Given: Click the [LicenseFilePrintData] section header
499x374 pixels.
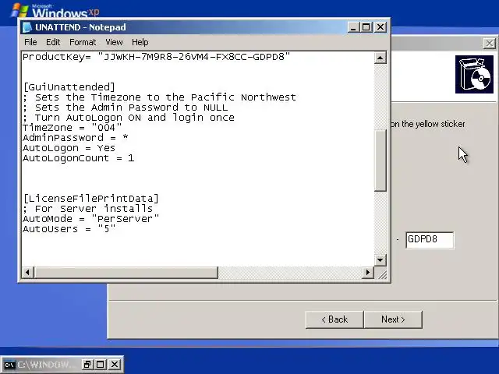Looking at the screenshot, I should (90, 199).
